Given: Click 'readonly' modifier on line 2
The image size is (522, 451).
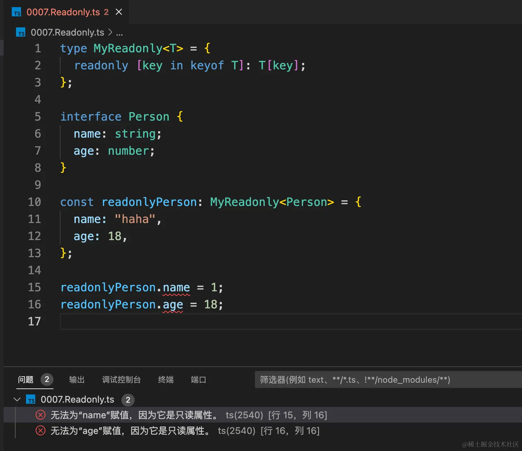Looking at the screenshot, I should (101, 65).
